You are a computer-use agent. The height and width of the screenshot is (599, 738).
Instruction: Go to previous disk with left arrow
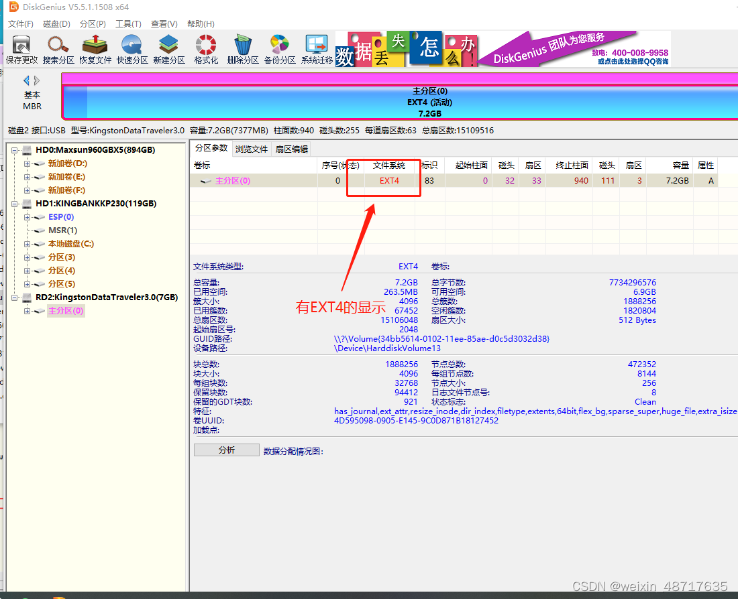coord(26,80)
